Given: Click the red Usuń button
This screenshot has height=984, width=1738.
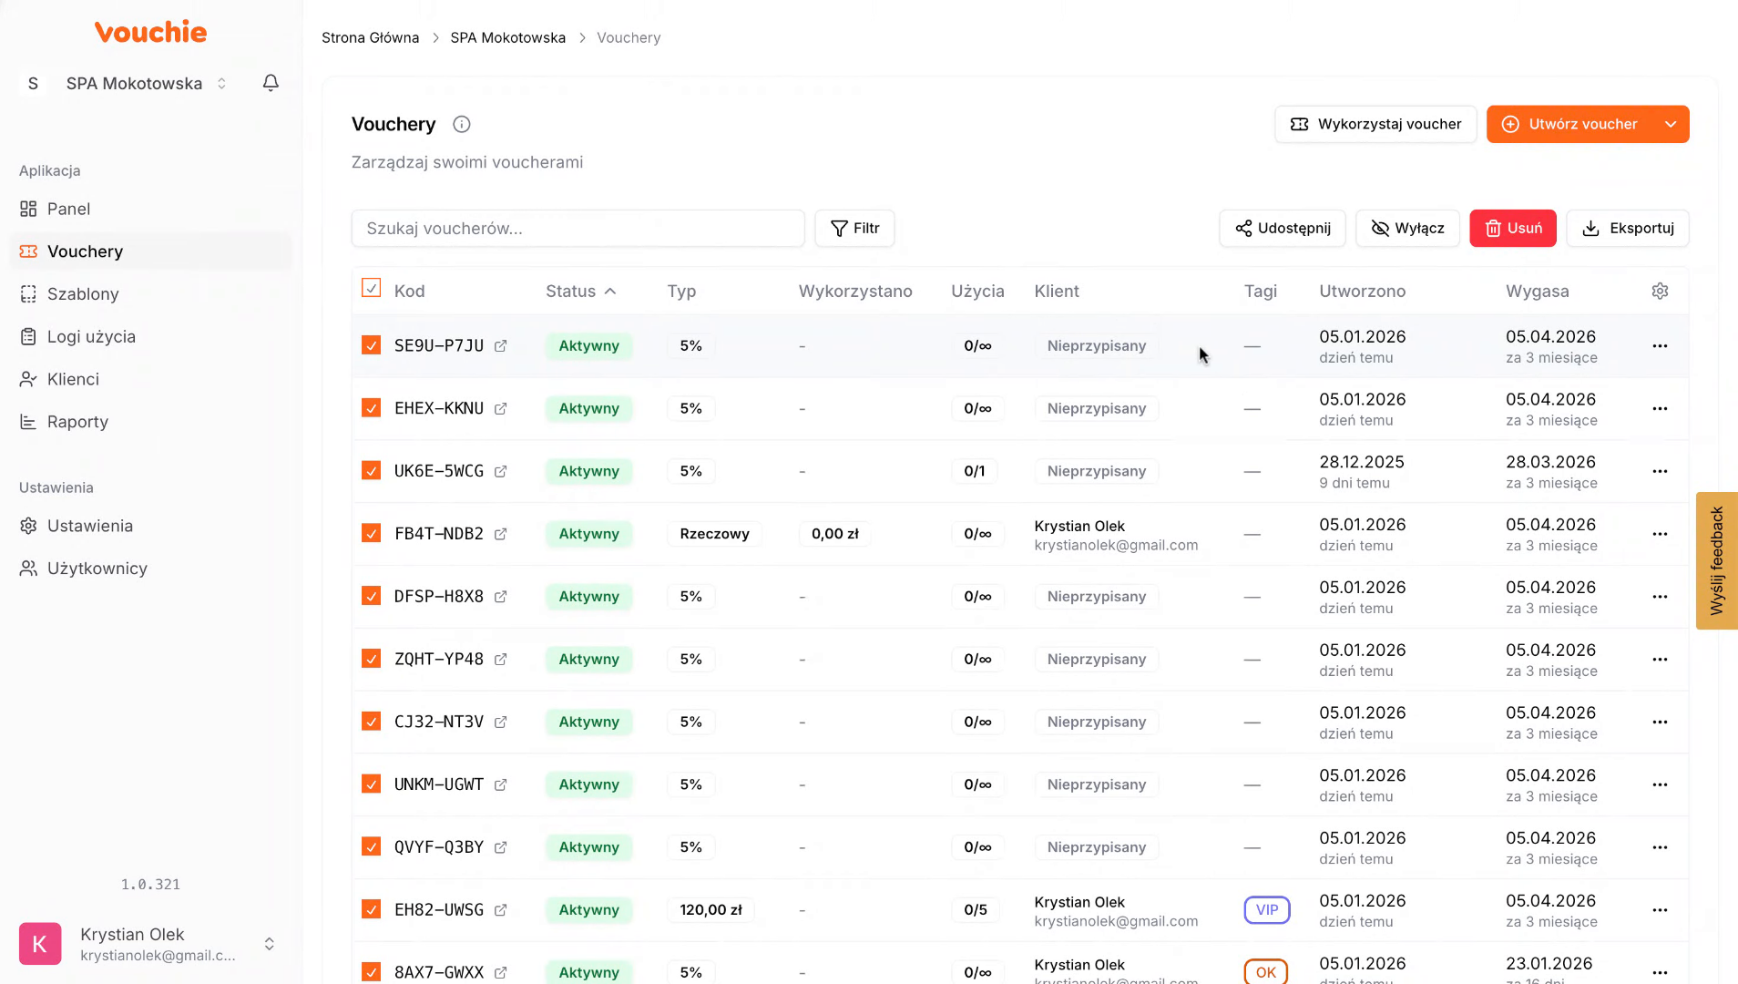Looking at the screenshot, I should [1512, 229].
